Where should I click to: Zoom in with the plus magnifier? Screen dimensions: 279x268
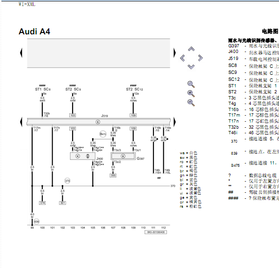[191, 93]
